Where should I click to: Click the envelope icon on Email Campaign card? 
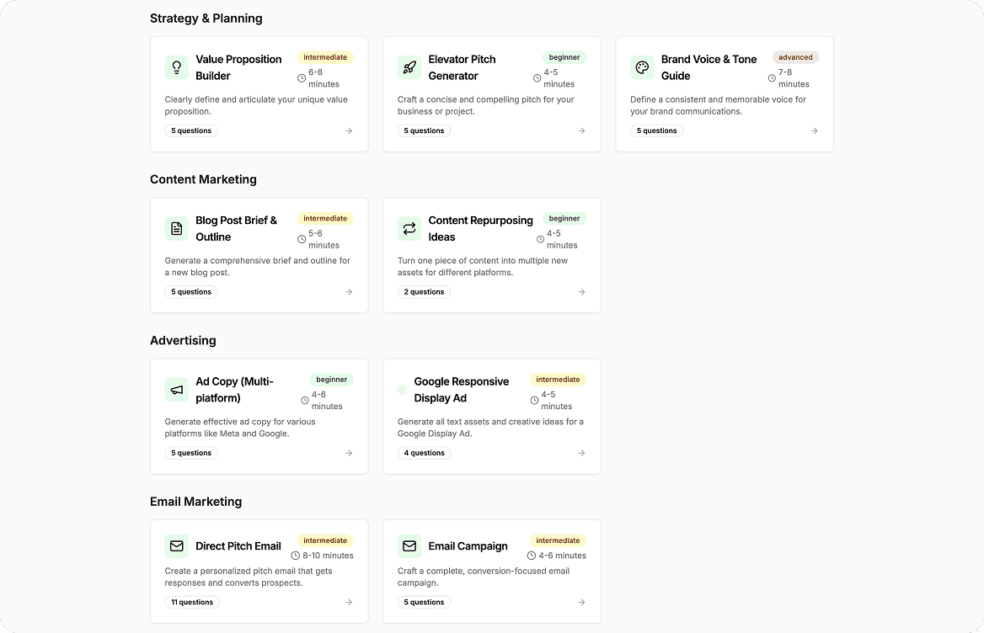409,546
